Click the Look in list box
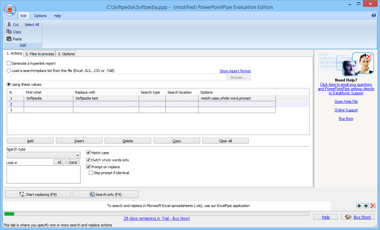380x230 pixels. pos(43,174)
